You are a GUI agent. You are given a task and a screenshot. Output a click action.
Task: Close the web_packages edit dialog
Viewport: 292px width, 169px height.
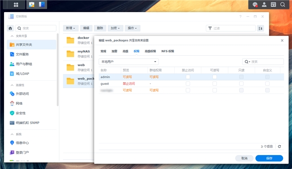[x=282, y=40]
